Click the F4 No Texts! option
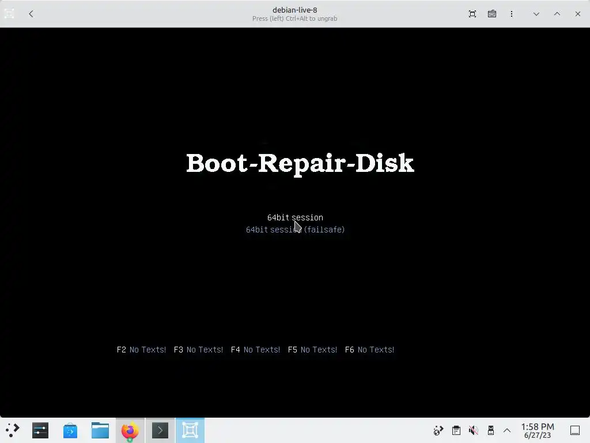Image resolution: width=590 pixels, height=443 pixels. point(255,350)
